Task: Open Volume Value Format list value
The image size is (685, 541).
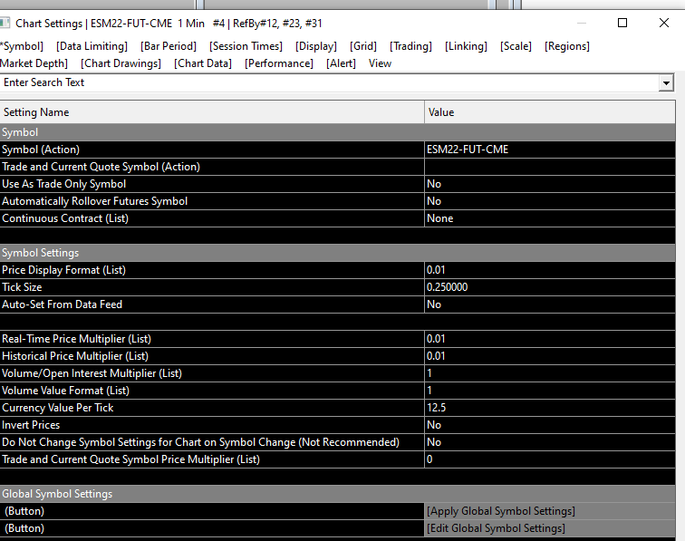Action: pos(550,391)
